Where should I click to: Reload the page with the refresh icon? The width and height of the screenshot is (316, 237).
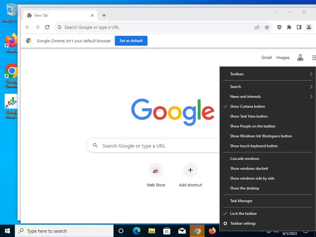pos(47,27)
